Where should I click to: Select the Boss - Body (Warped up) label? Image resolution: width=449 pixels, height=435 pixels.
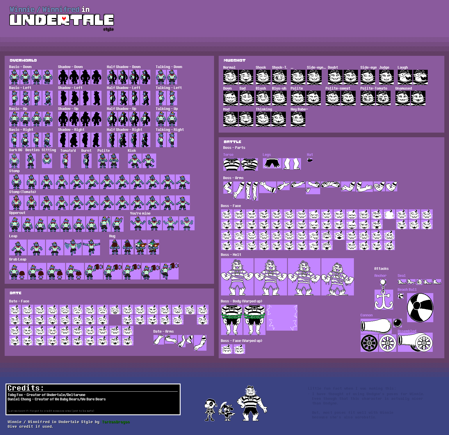point(241,301)
